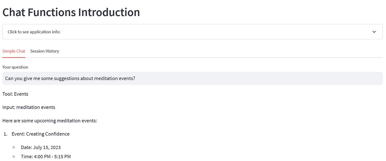Click the '1.' list number marker

pos(5,134)
